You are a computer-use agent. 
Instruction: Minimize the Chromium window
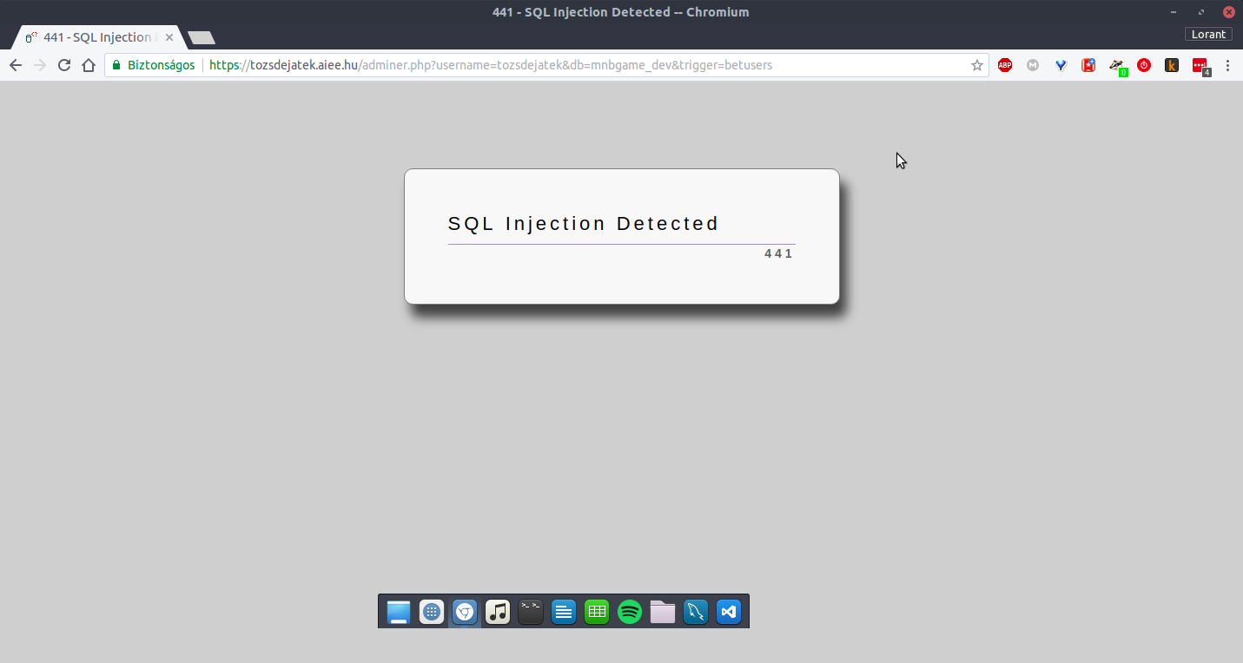pos(1174,12)
